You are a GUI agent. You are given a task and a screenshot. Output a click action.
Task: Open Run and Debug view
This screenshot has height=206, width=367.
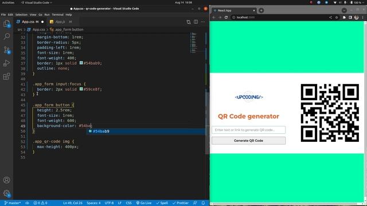6,63
